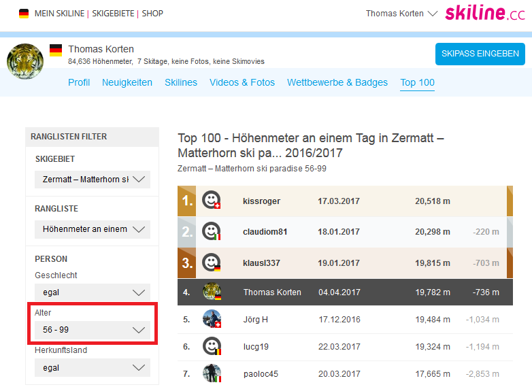Switch to the Videos & Fotos tab
This screenshot has width=532, height=387.
pyautogui.click(x=242, y=82)
